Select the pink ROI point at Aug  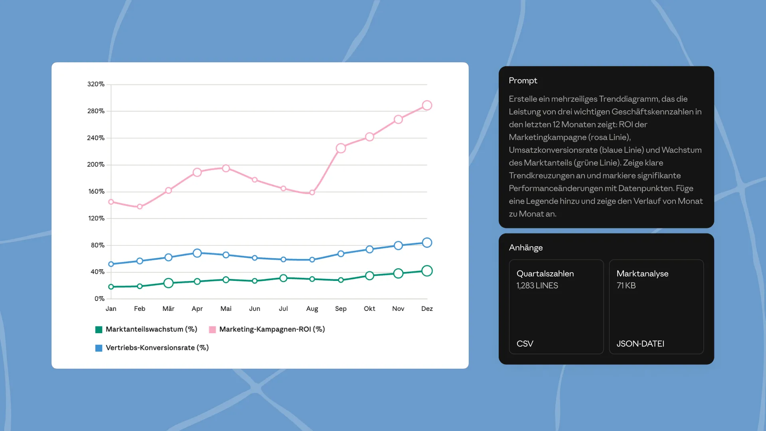click(x=312, y=192)
